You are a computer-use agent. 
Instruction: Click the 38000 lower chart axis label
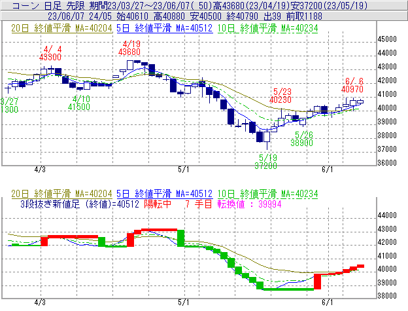[x=387, y=296]
